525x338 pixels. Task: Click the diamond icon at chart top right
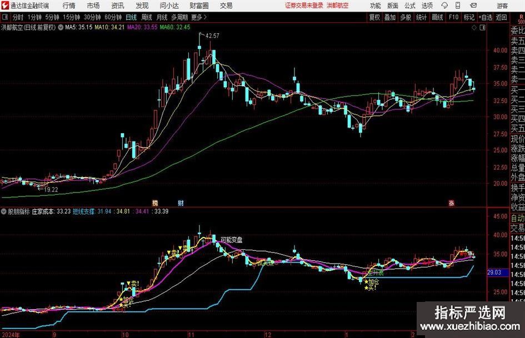(x=474, y=28)
